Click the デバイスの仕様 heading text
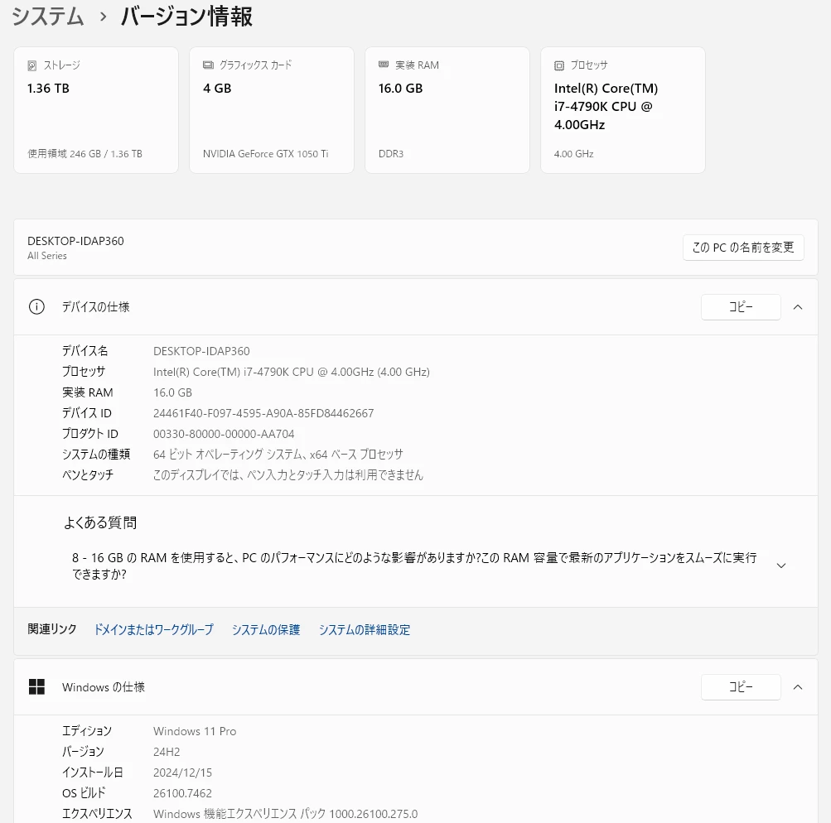This screenshot has height=823, width=831. tap(96, 306)
